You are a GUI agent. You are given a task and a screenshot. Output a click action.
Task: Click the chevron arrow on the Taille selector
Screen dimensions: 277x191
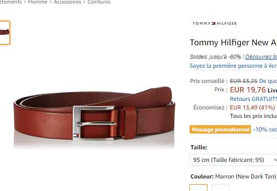coord(275,160)
